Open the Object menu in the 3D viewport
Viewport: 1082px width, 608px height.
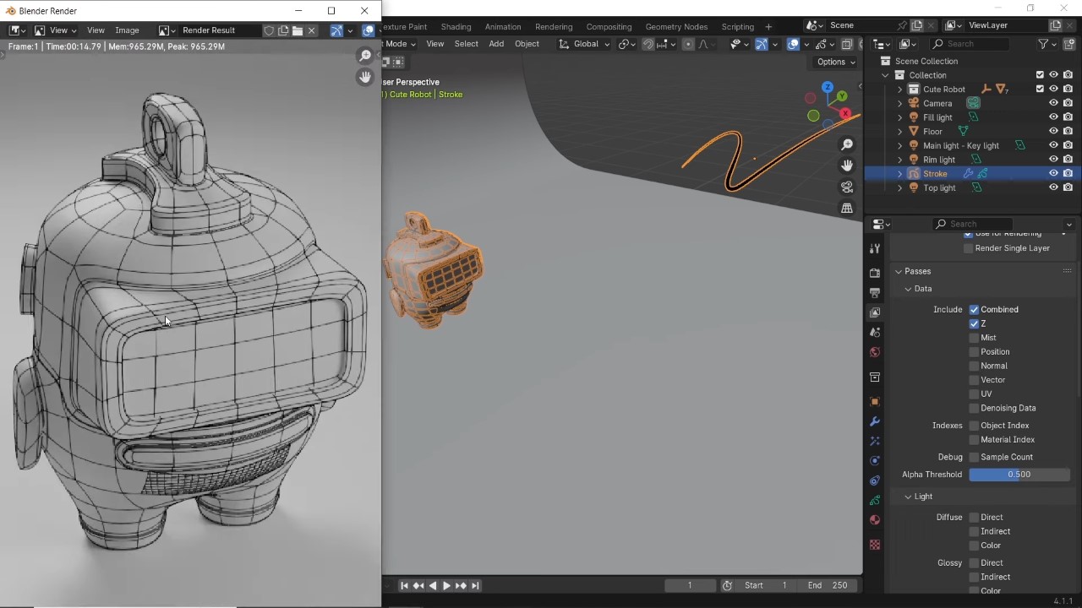pyautogui.click(x=527, y=43)
